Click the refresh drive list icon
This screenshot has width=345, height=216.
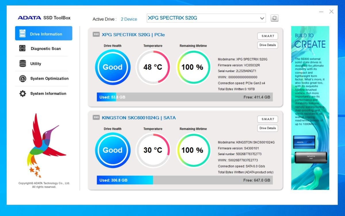pyautogui.click(x=275, y=18)
